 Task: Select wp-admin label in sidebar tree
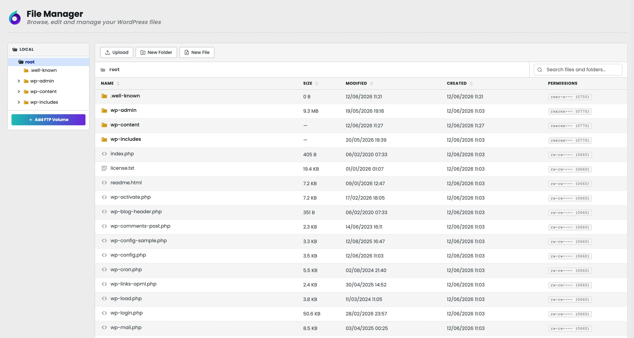coord(42,81)
